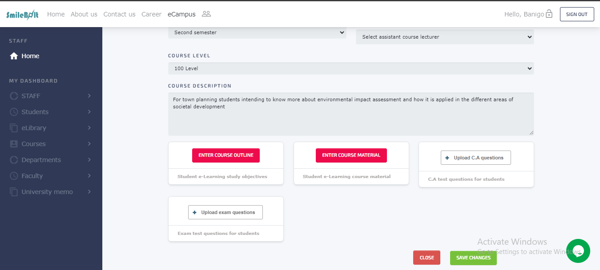This screenshot has height=270, width=600.
Task: Click the house icon beside Home in sidebar
Action: coord(14,56)
